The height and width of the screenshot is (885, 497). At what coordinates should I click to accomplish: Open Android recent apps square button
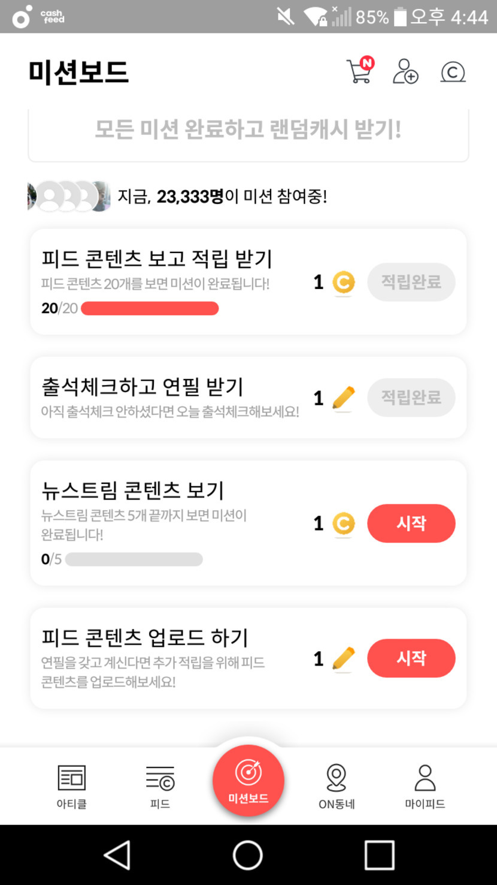(x=379, y=854)
